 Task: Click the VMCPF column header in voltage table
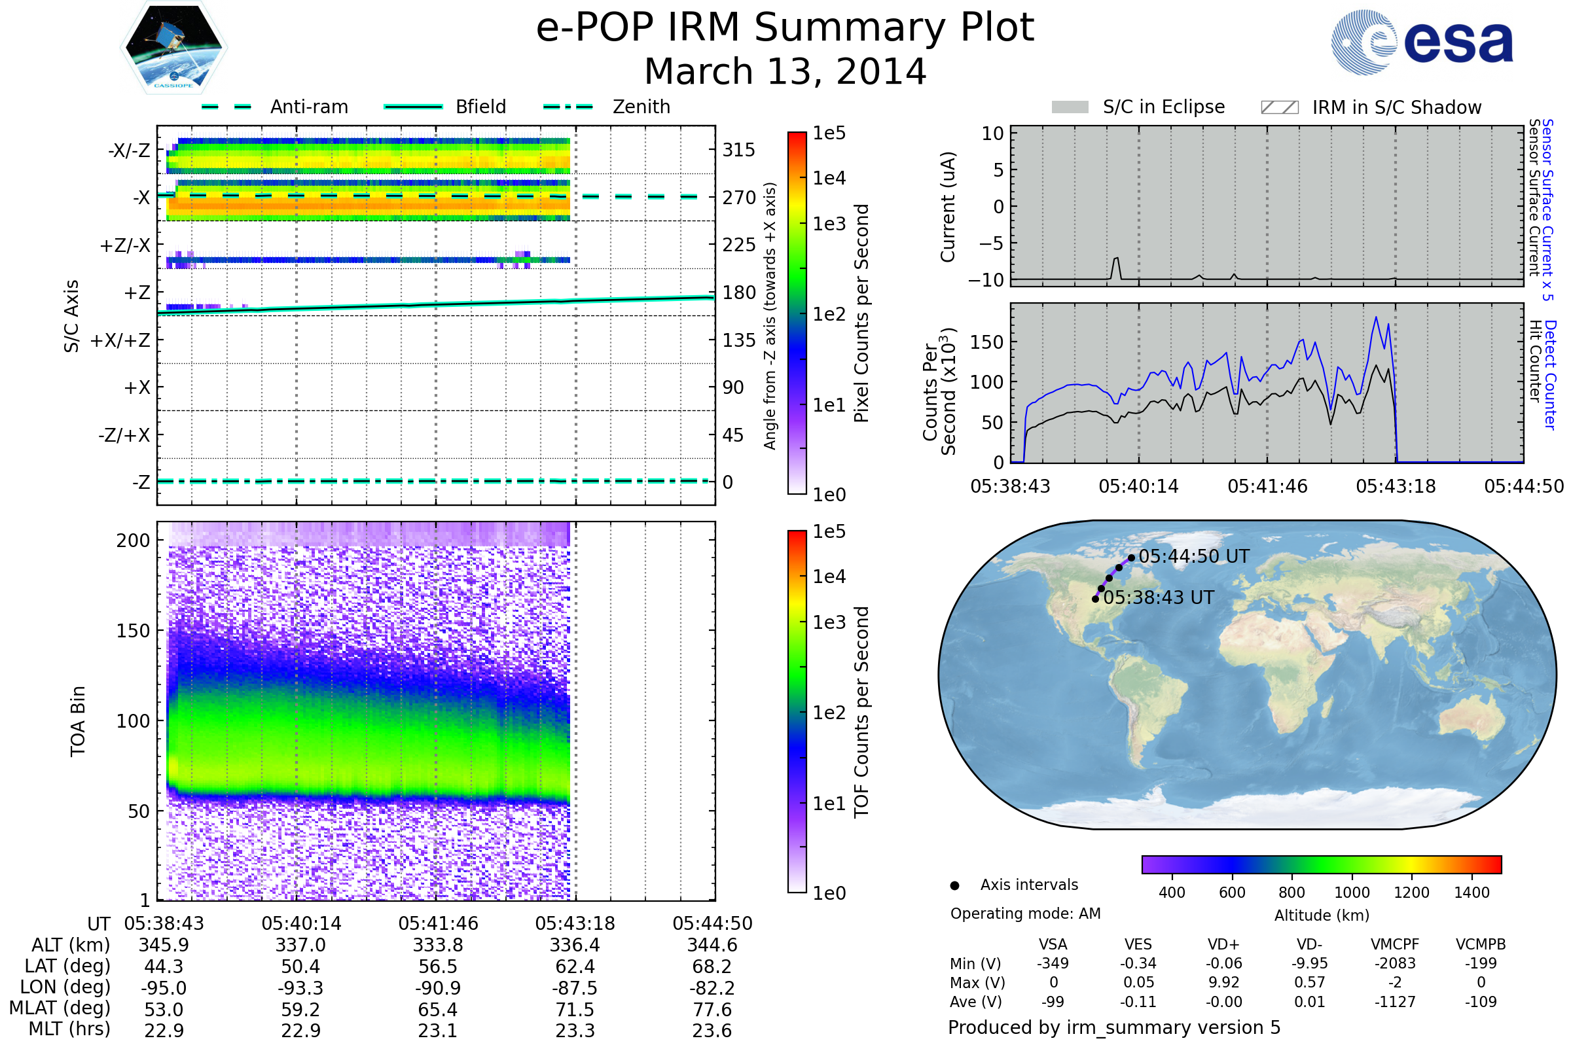click(x=1395, y=944)
